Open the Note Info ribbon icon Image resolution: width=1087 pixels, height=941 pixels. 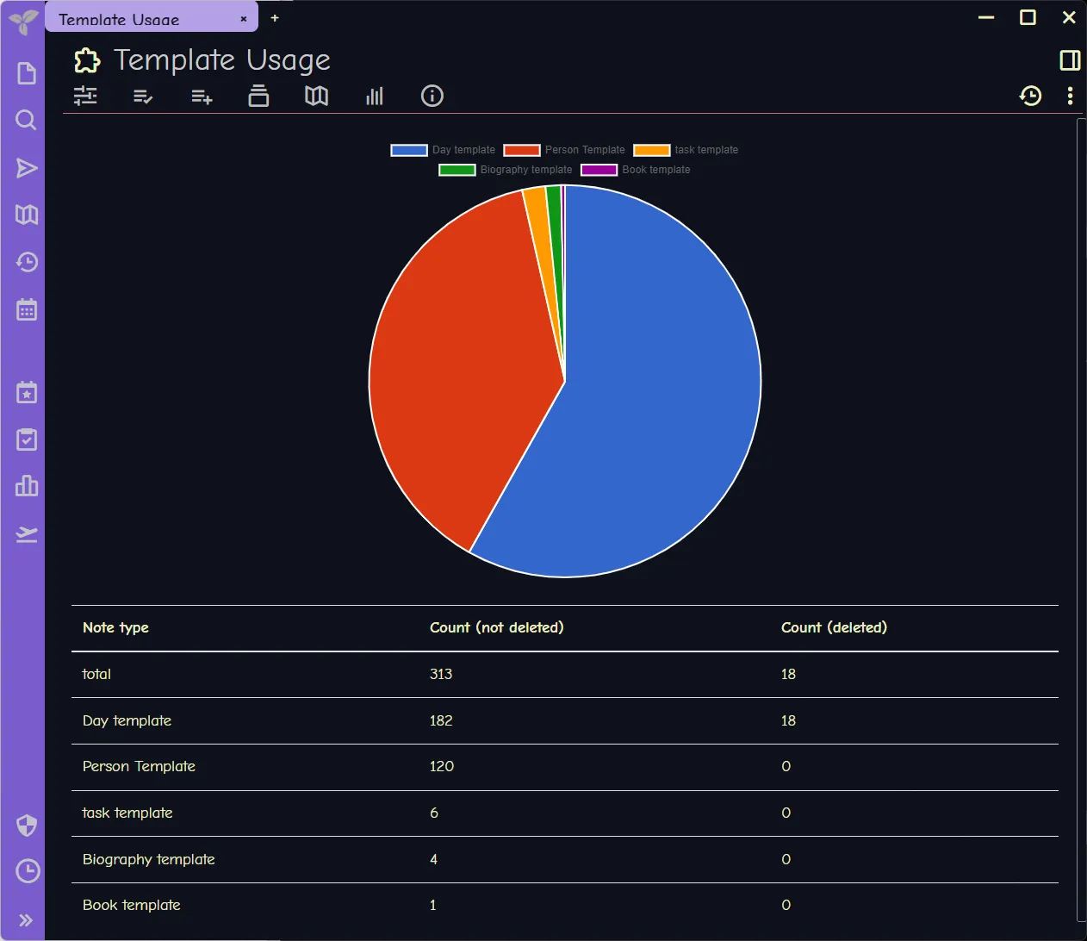tap(432, 96)
